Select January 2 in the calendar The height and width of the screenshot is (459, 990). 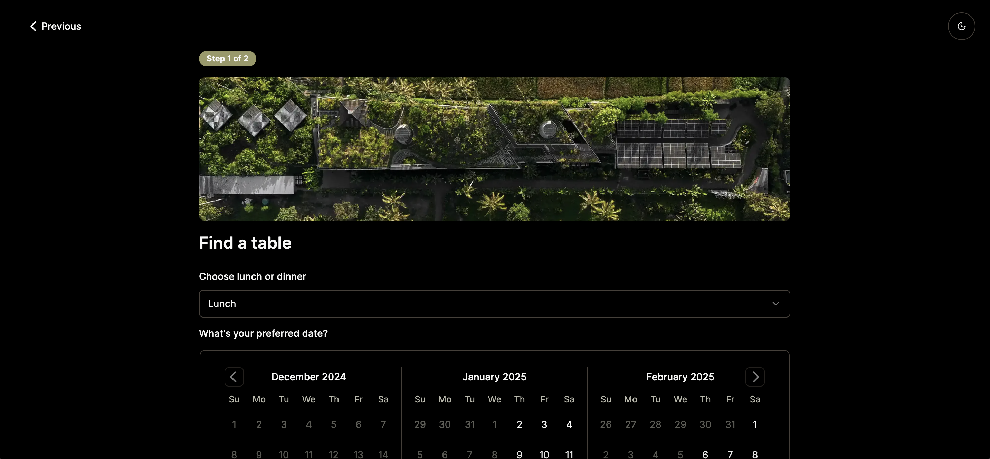519,424
